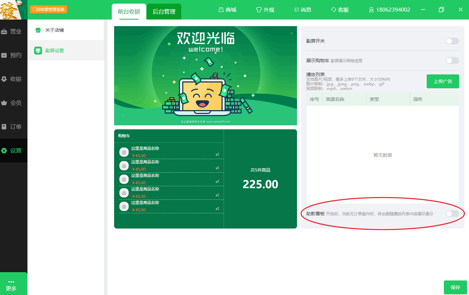
Task: Open the 营业 section in the sidebar
Action: click(14, 30)
